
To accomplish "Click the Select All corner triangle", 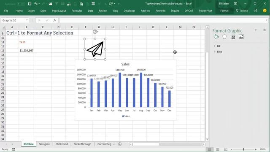I will (x=3, y=27).
